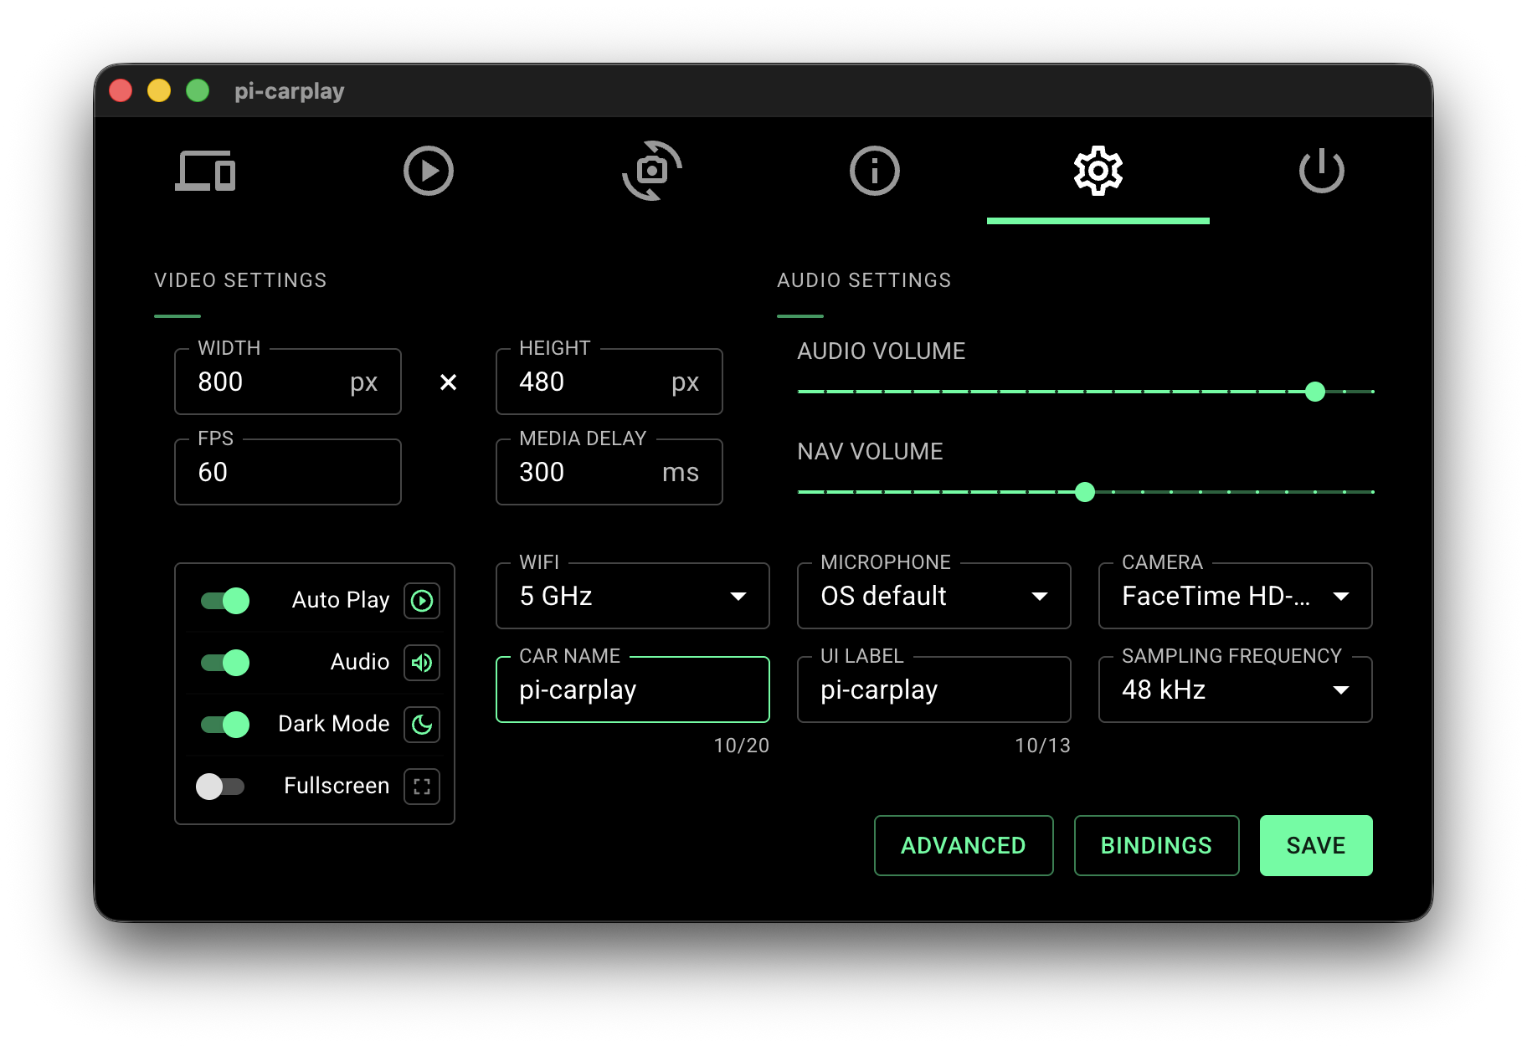
Task: Expand the WiFi 5 GHz dropdown
Action: click(x=632, y=596)
